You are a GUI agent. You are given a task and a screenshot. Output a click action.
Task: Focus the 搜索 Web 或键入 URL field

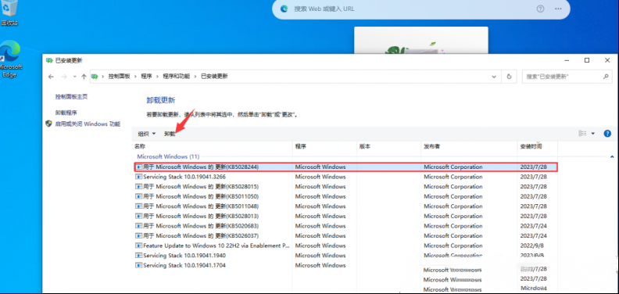pos(410,9)
